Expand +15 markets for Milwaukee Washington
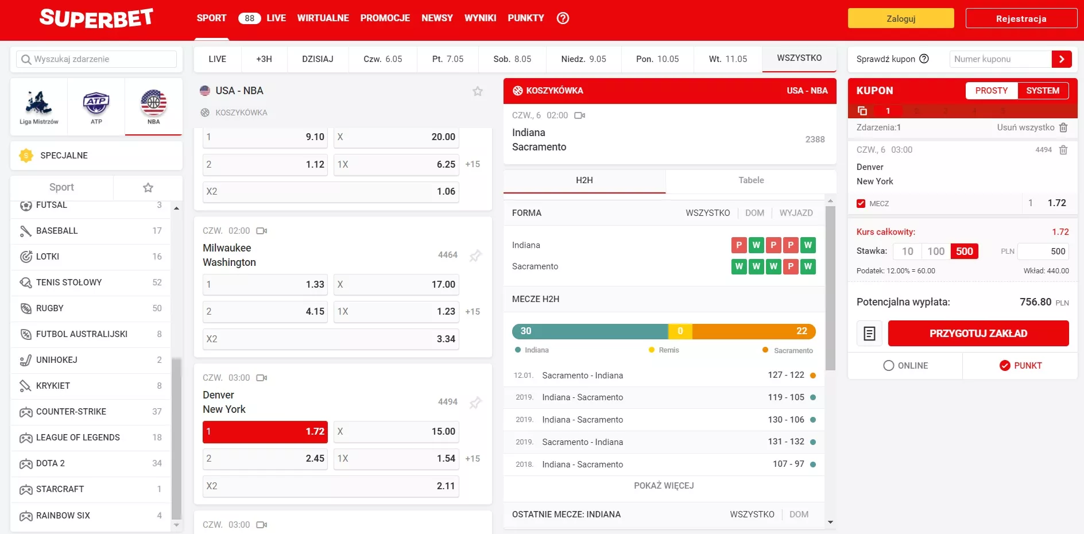The height and width of the screenshot is (534, 1084). (473, 312)
